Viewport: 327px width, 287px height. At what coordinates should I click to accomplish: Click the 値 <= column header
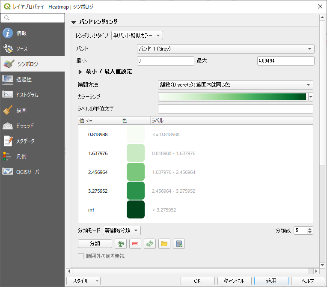(x=99, y=121)
